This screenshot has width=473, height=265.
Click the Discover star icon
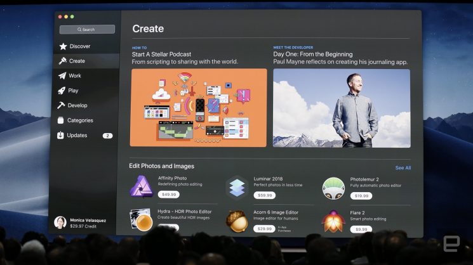coord(63,46)
